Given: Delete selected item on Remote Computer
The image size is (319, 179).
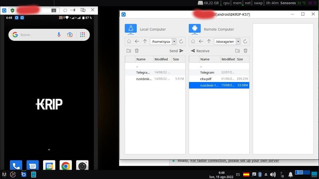Looking at the screenshot, I should point(246,51).
